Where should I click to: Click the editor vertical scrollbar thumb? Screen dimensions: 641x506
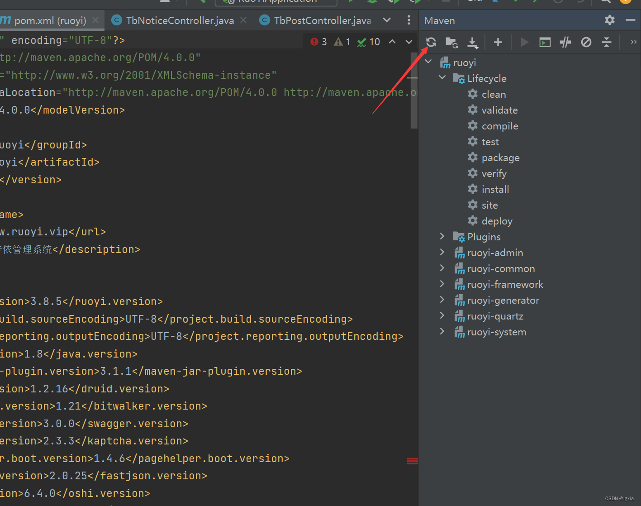tap(414, 90)
